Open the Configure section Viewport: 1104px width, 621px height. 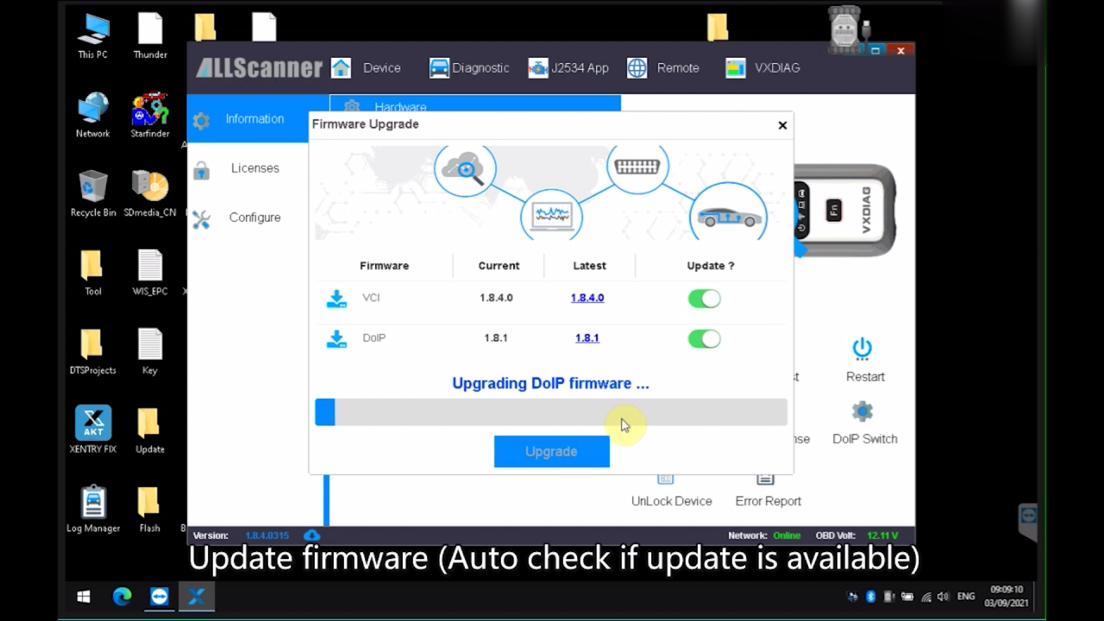point(248,217)
